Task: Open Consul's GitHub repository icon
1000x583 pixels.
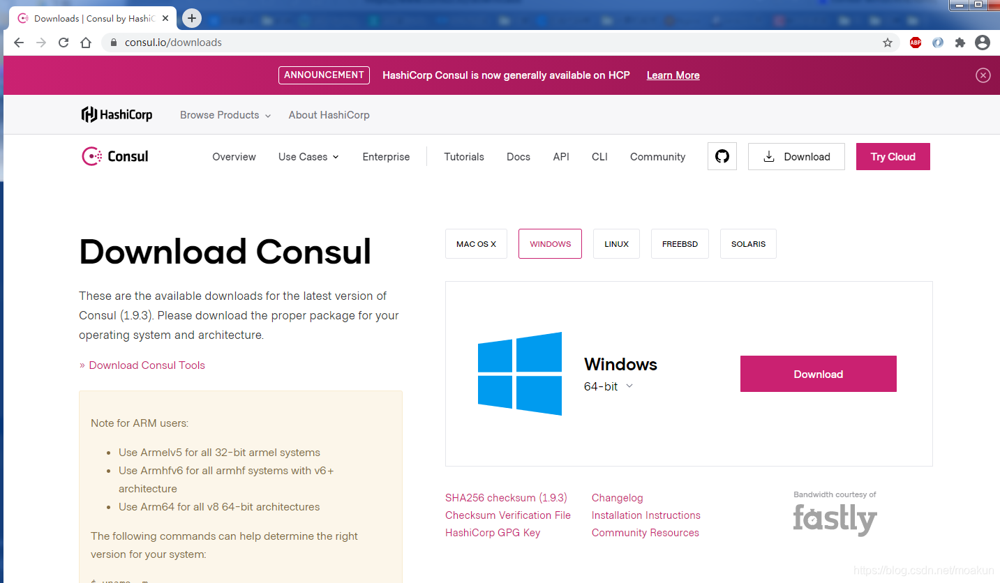Action: pyautogui.click(x=722, y=156)
